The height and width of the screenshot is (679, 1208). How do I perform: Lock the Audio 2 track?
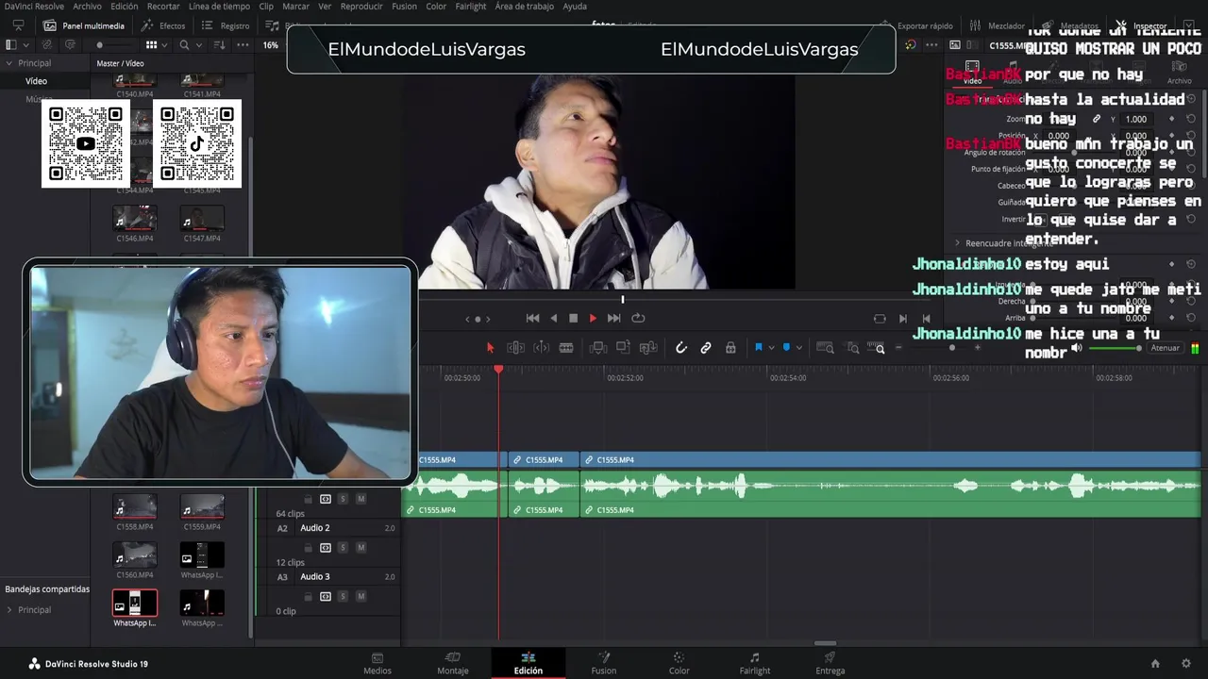tap(308, 548)
